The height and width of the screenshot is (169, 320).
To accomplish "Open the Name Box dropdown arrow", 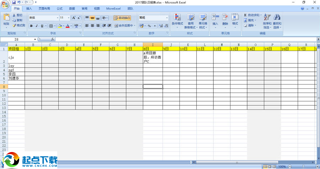I will (x=35, y=39).
